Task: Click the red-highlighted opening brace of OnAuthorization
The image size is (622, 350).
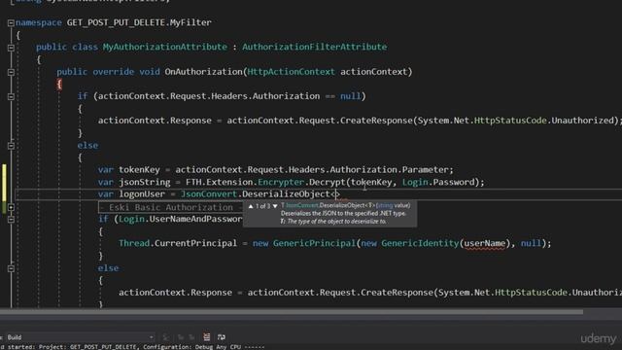Action: pyautogui.click(x=59, y=85)
